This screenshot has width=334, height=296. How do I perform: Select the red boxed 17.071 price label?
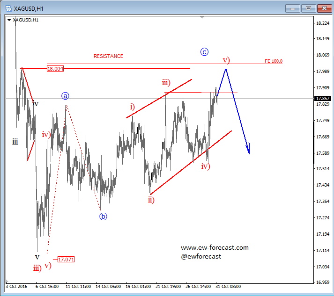click(66, 259)
